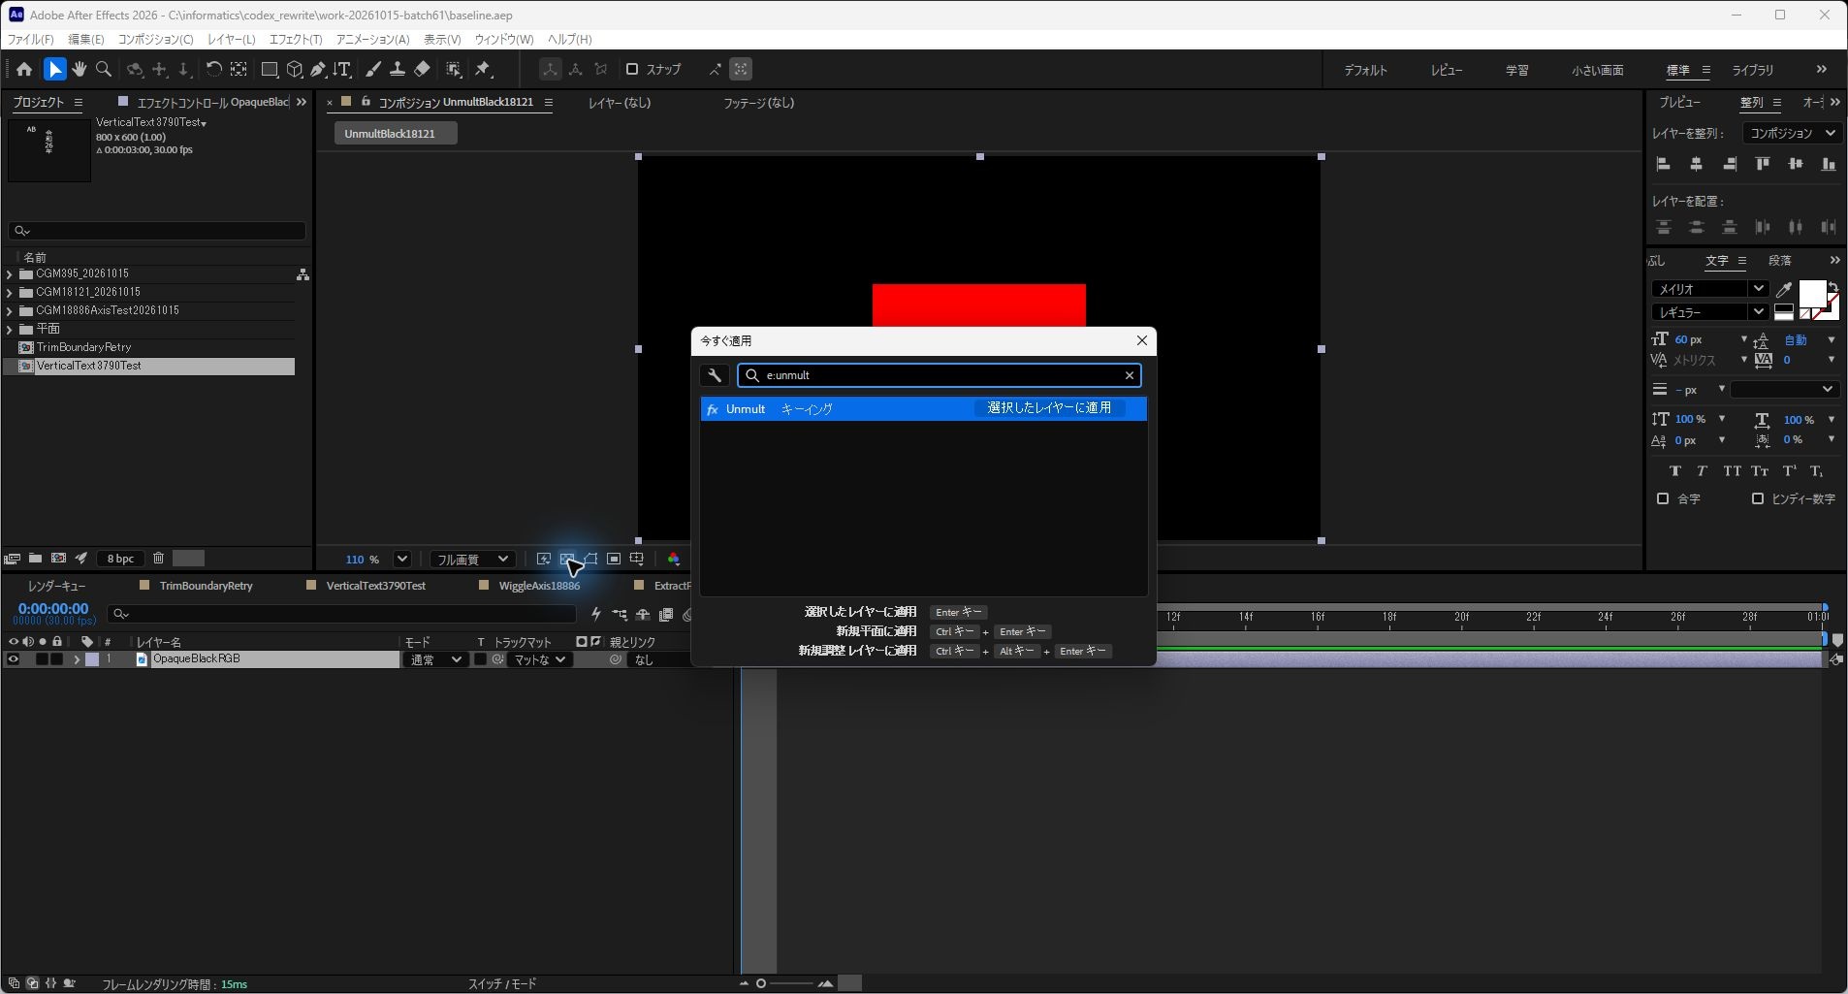Expand the CGM18121_20261015 folder
1848x994 pixels.
(10, 292)
